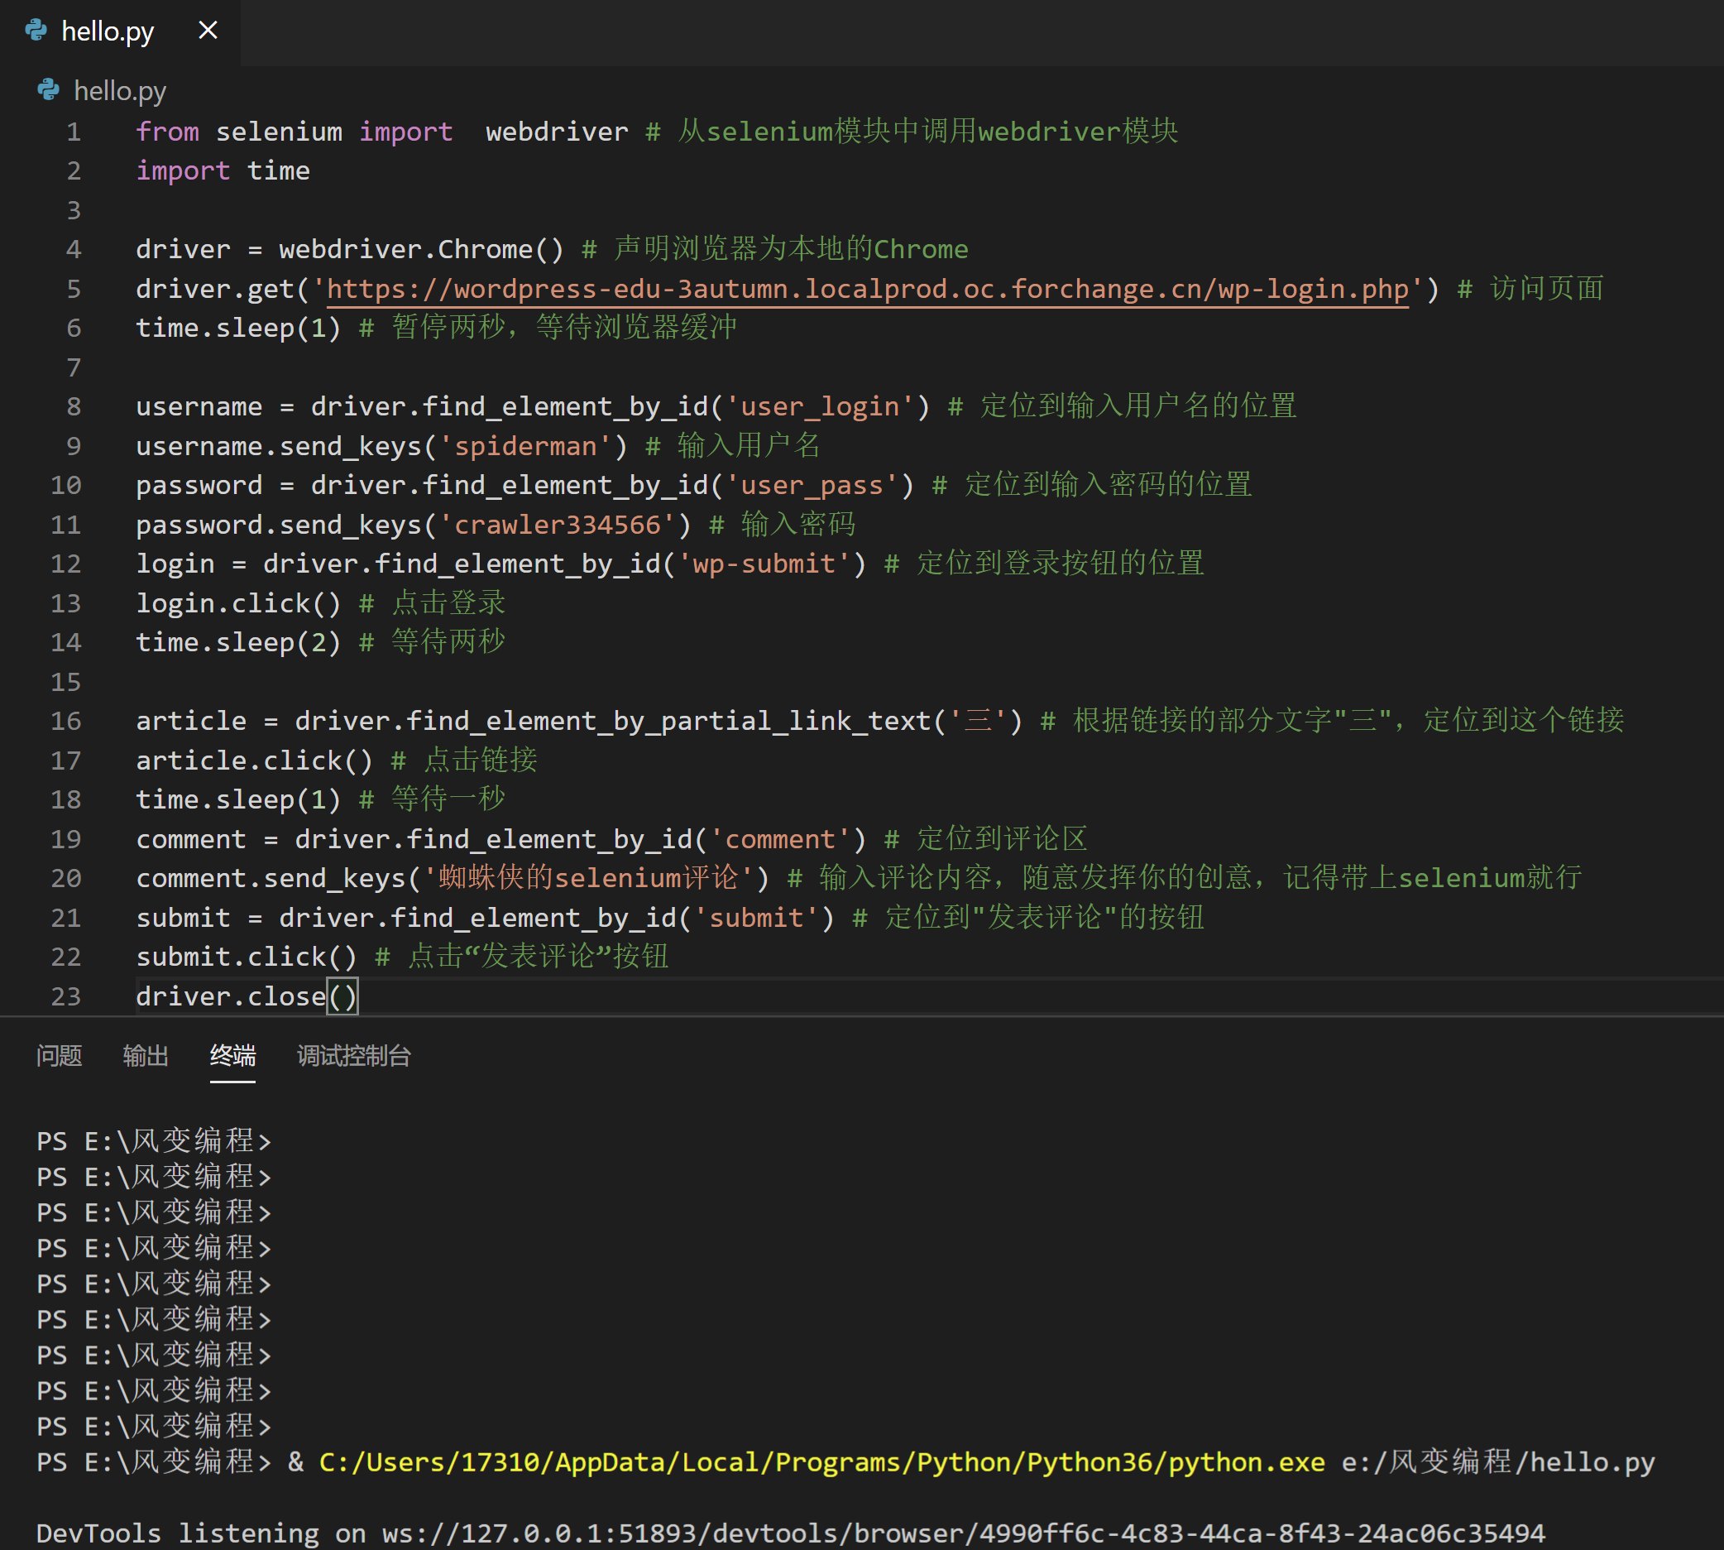Viewport: 1724px width, 1550px height.
Task: Open the 问题 panel tab
Action: tap(59, 1056)
